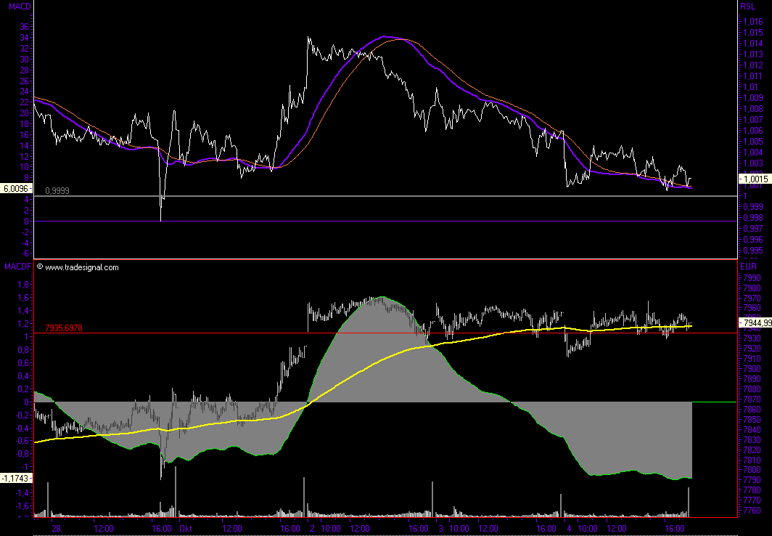Click the 7760 tick on EUR axis

coord(752,511)
